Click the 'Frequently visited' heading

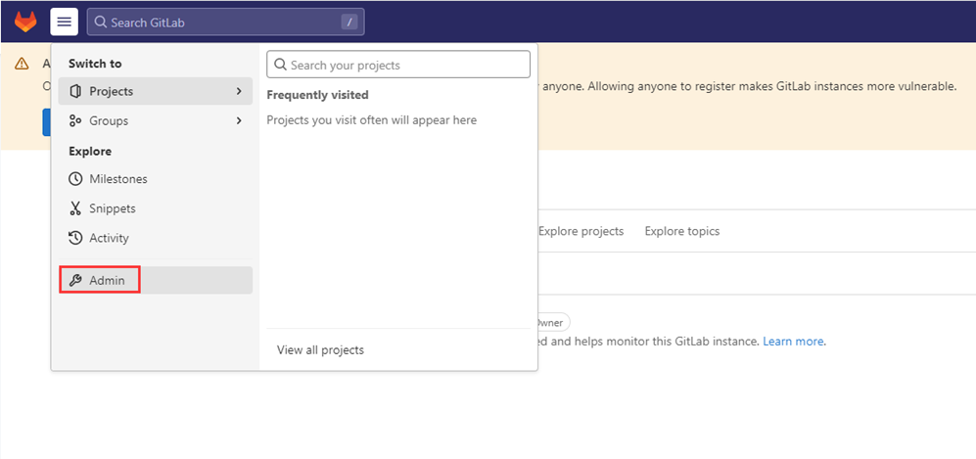[317, 95]
